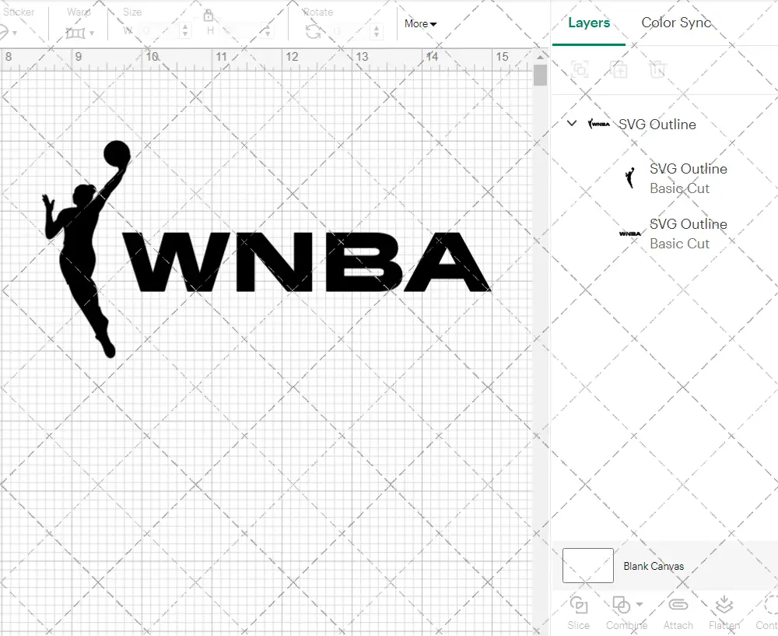
Task: Toggle the size lock aspect ratio
Action: [x=209, y=16]
